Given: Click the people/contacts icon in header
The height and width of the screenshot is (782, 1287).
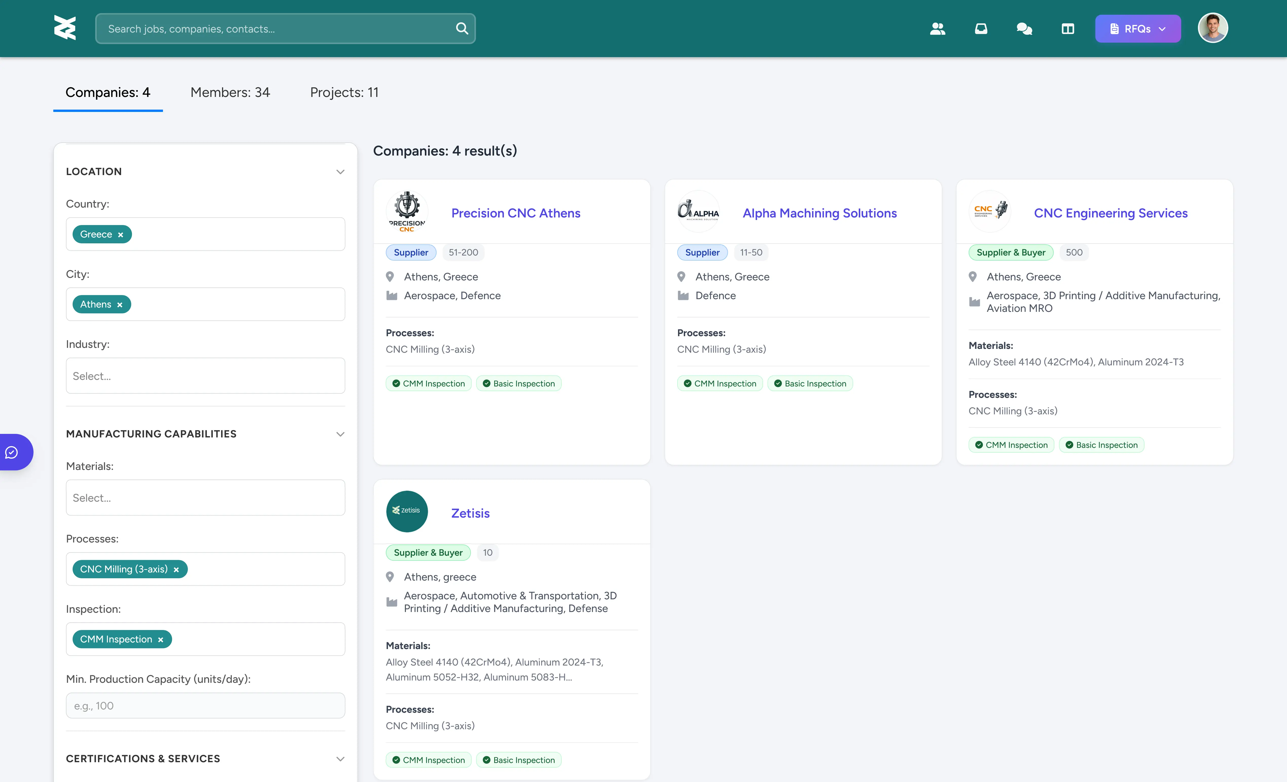Looking at the screenshot, I should pyautogui.click(x=937, y=29).
